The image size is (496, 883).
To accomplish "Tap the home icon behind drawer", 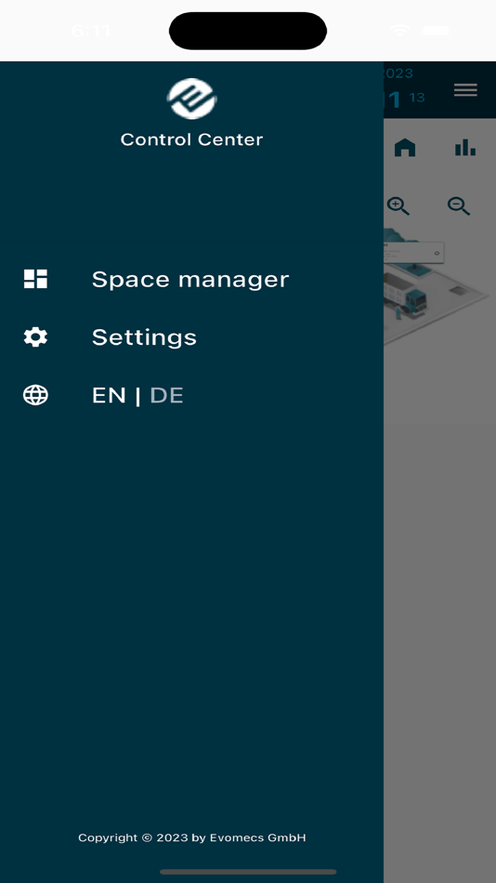I will (x=405, y=148).
